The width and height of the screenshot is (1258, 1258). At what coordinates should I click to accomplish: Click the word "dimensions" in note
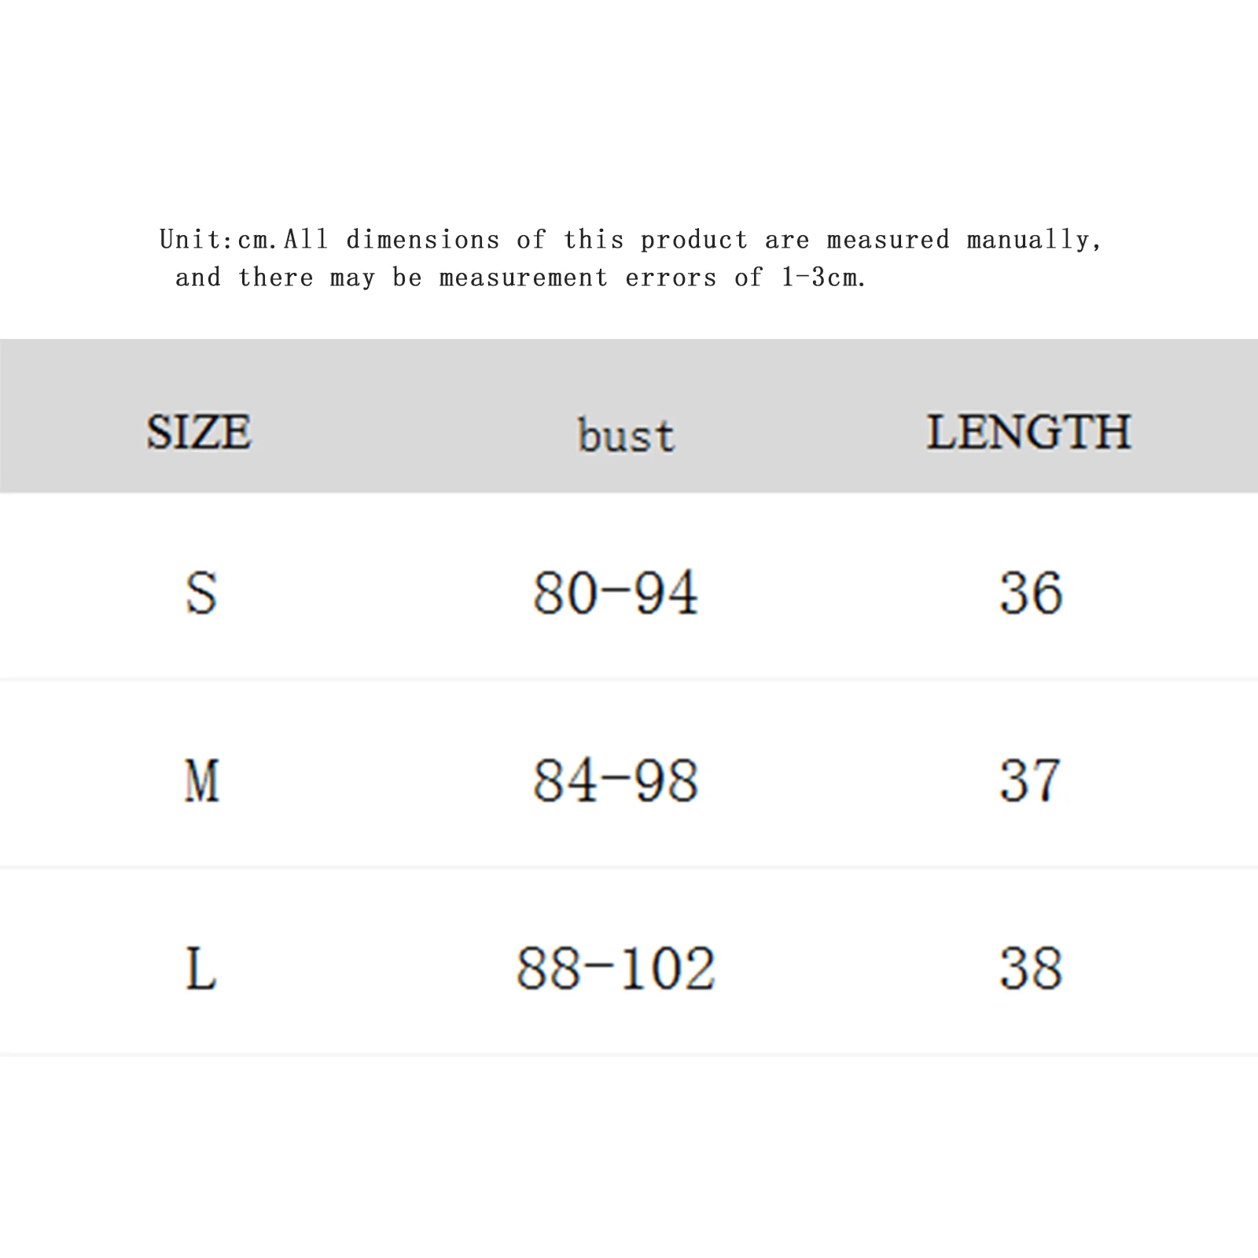click(423, 239)
